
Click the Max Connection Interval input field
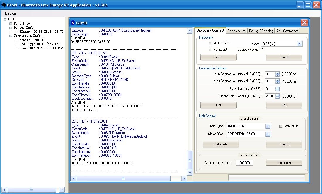click(x=270, y=81)
